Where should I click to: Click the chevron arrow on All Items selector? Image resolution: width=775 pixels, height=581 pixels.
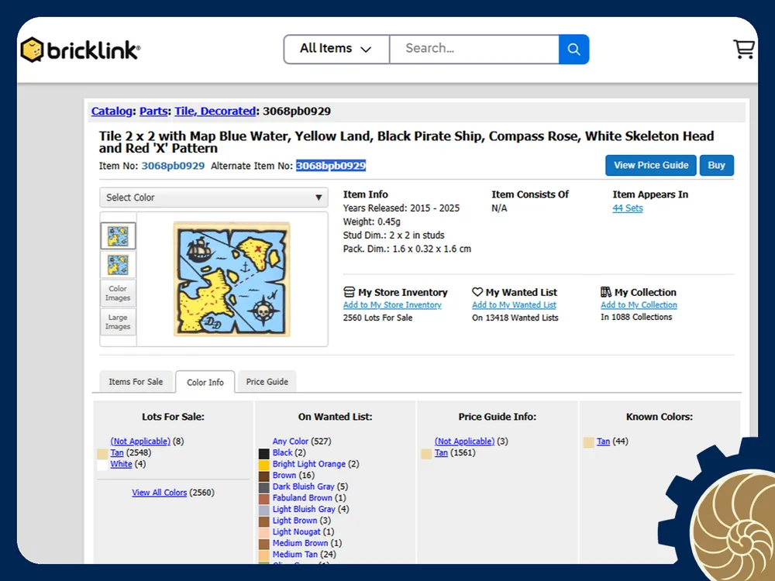click(365, 49)
